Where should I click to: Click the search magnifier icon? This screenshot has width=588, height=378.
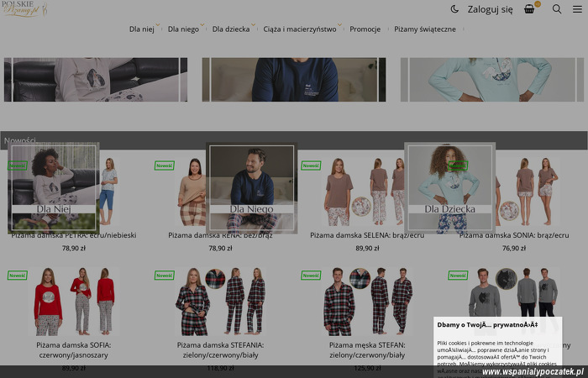(557, 9)
